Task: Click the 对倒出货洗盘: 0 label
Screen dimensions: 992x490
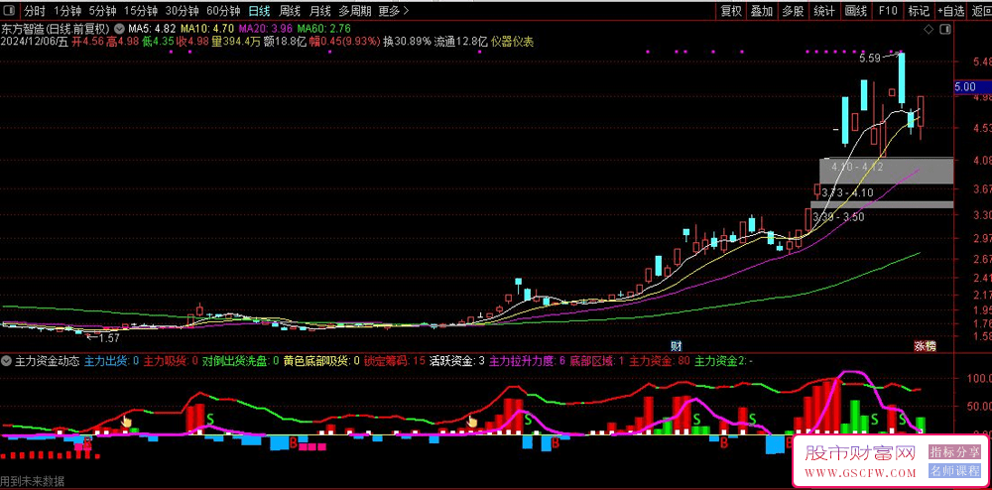Action: coord(240,361)
